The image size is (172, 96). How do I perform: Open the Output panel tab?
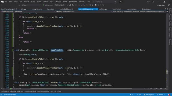coord(59,91)
